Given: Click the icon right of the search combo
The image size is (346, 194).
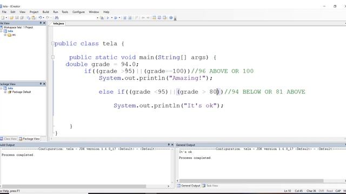Looking at the screenshot, I should tap(102, 18).
